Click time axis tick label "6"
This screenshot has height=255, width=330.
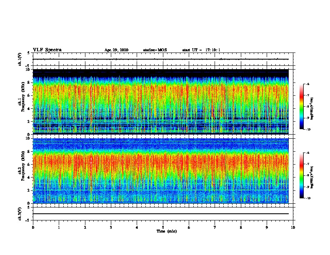(189, 227)
